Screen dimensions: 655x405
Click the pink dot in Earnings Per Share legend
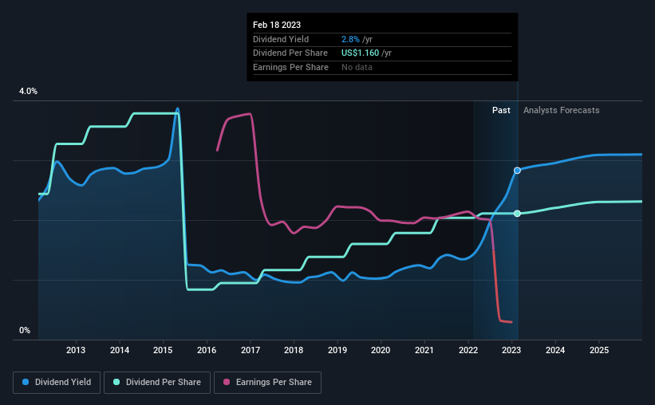(x=227, y=382)
